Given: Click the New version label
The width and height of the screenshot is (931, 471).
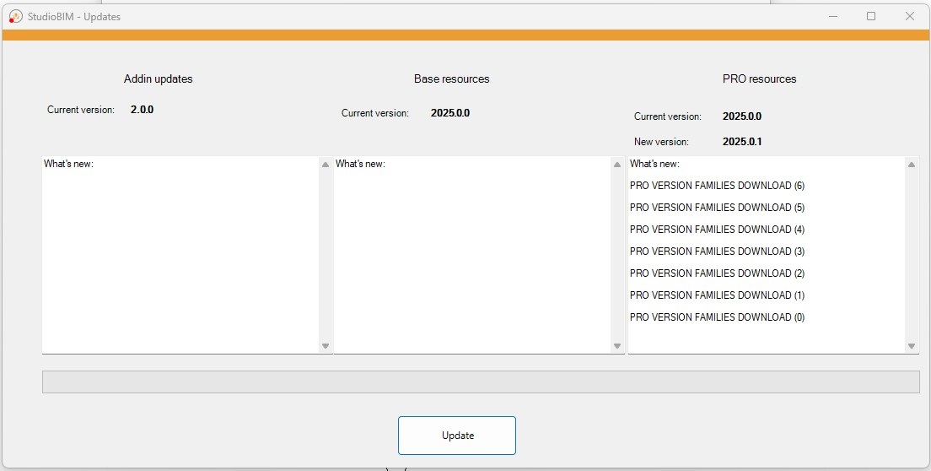Looking at the screenshot, I should tap(661, 142).
